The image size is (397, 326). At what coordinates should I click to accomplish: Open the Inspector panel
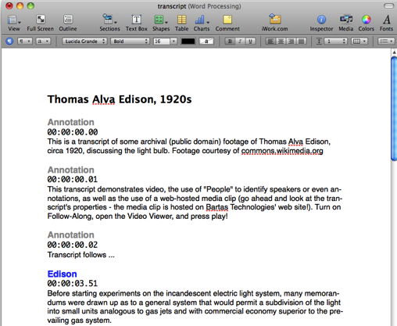(x=321, y=23)
